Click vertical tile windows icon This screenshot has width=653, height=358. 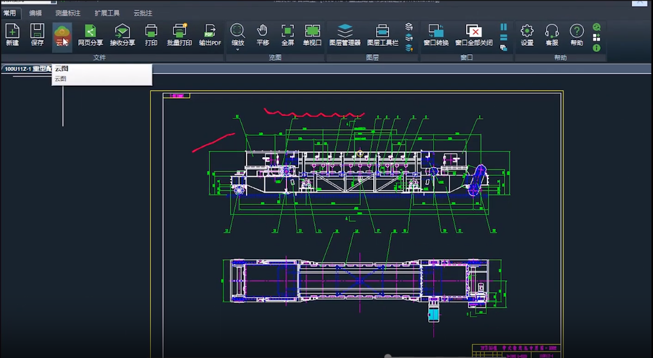point(503,27)
